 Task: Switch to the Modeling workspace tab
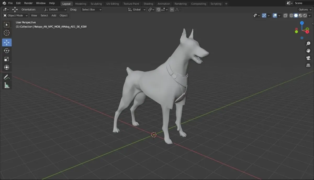click(81, 4)
